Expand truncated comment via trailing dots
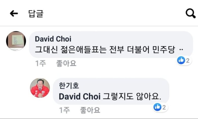Viewport: 198px width, 119px height. tap(181, 50)
